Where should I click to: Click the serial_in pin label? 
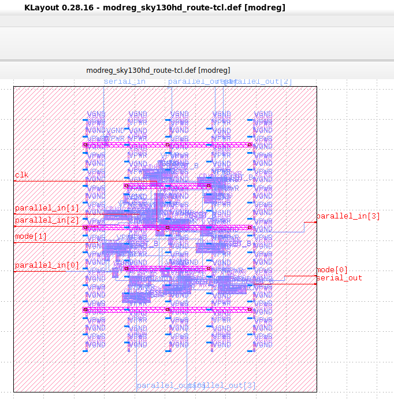[124, 82]
